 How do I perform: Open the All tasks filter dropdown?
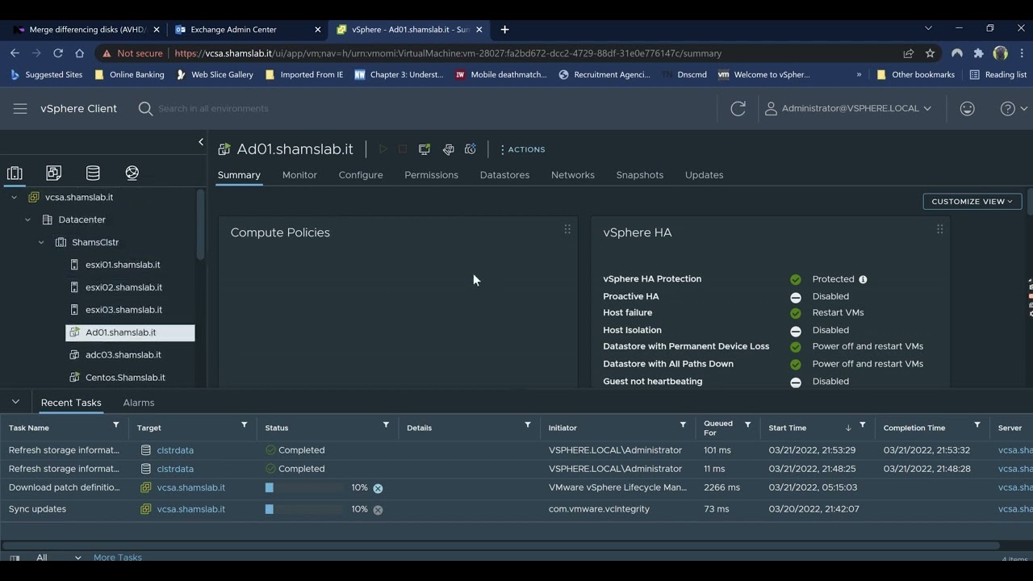pos(58,558)
